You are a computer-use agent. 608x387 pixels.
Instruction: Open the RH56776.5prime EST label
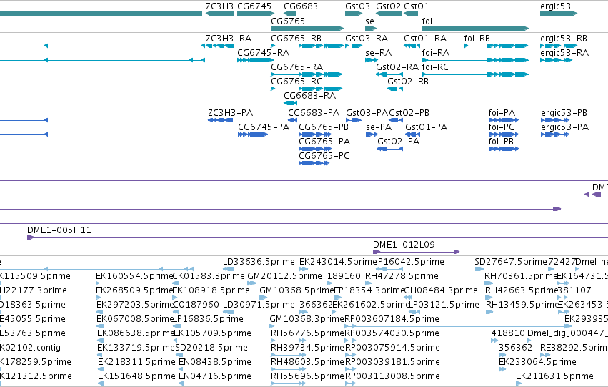point(307,333)
